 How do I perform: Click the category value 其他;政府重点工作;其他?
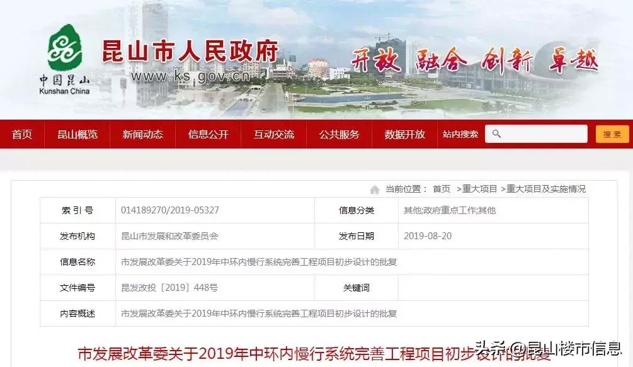(449, 210)
